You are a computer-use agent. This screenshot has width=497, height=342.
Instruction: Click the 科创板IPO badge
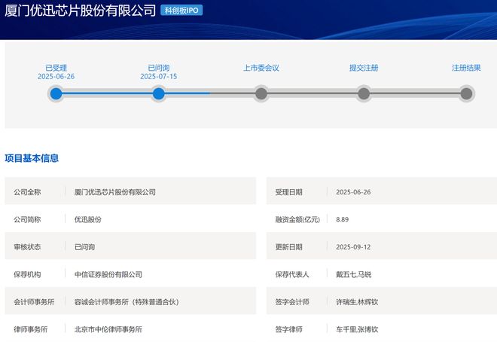181,11
